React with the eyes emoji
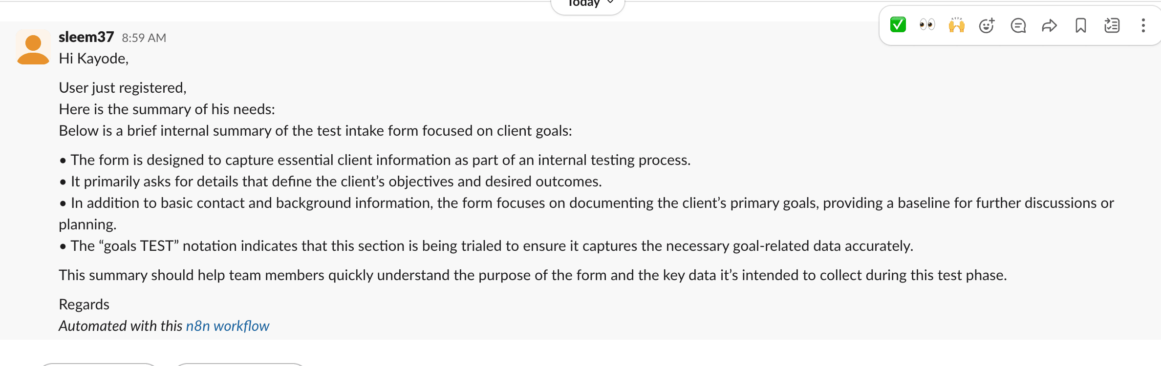The image size is (1161, 366). (x=927, y=25)
